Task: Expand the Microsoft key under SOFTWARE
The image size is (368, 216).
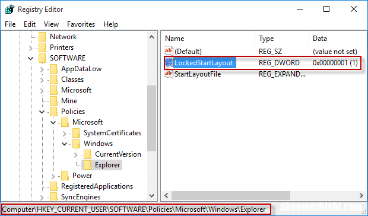Action: 42,91
